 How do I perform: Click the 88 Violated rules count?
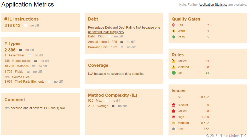click(207, 67)
